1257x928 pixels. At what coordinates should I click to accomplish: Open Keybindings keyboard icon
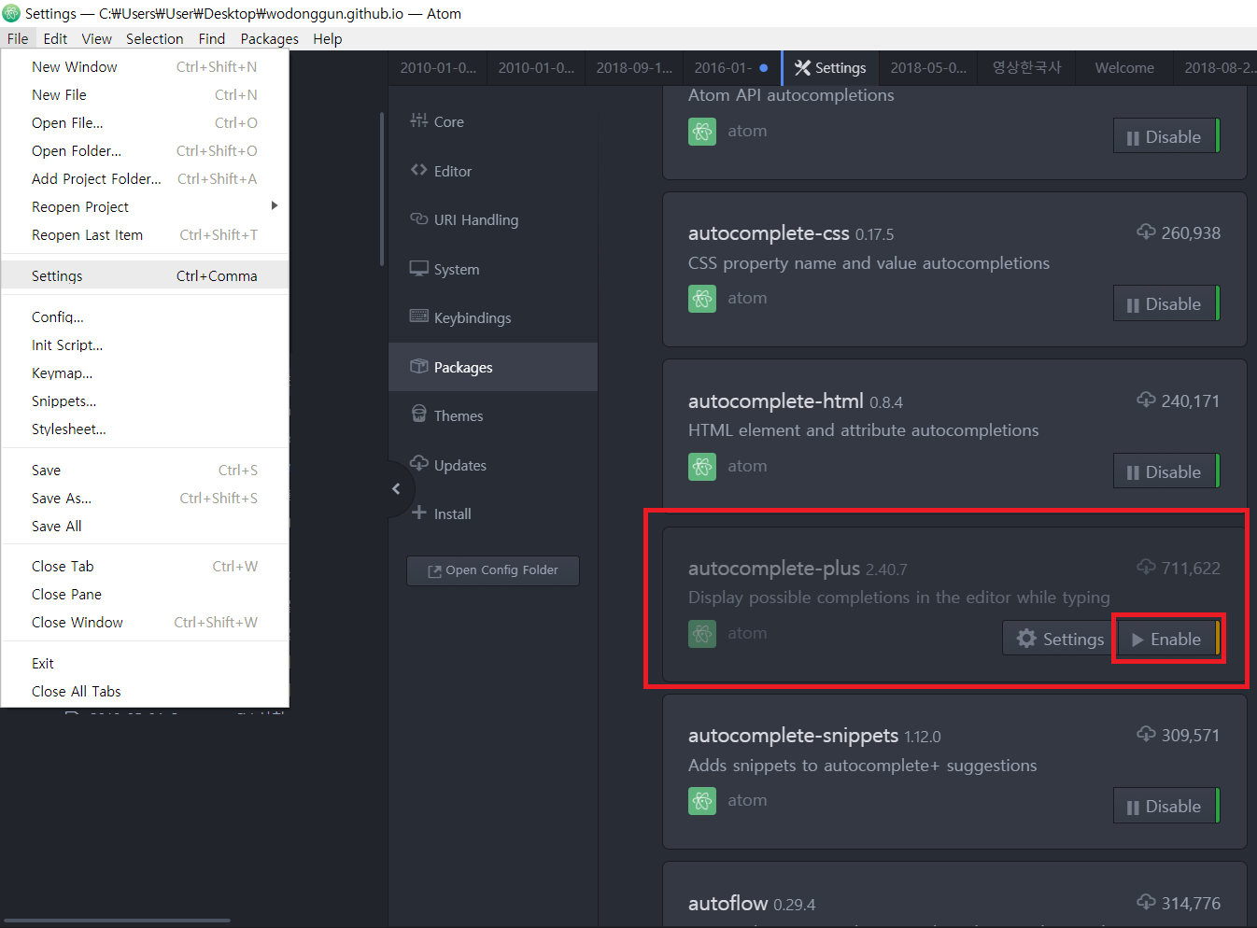point(418,316)
